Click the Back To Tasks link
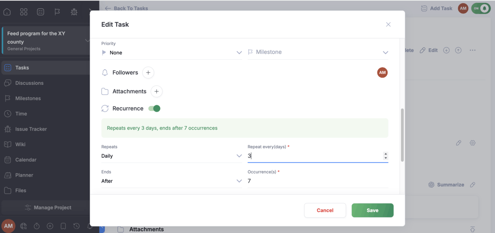The height and width of the screenshot is (233, 495). click(126, 8)
